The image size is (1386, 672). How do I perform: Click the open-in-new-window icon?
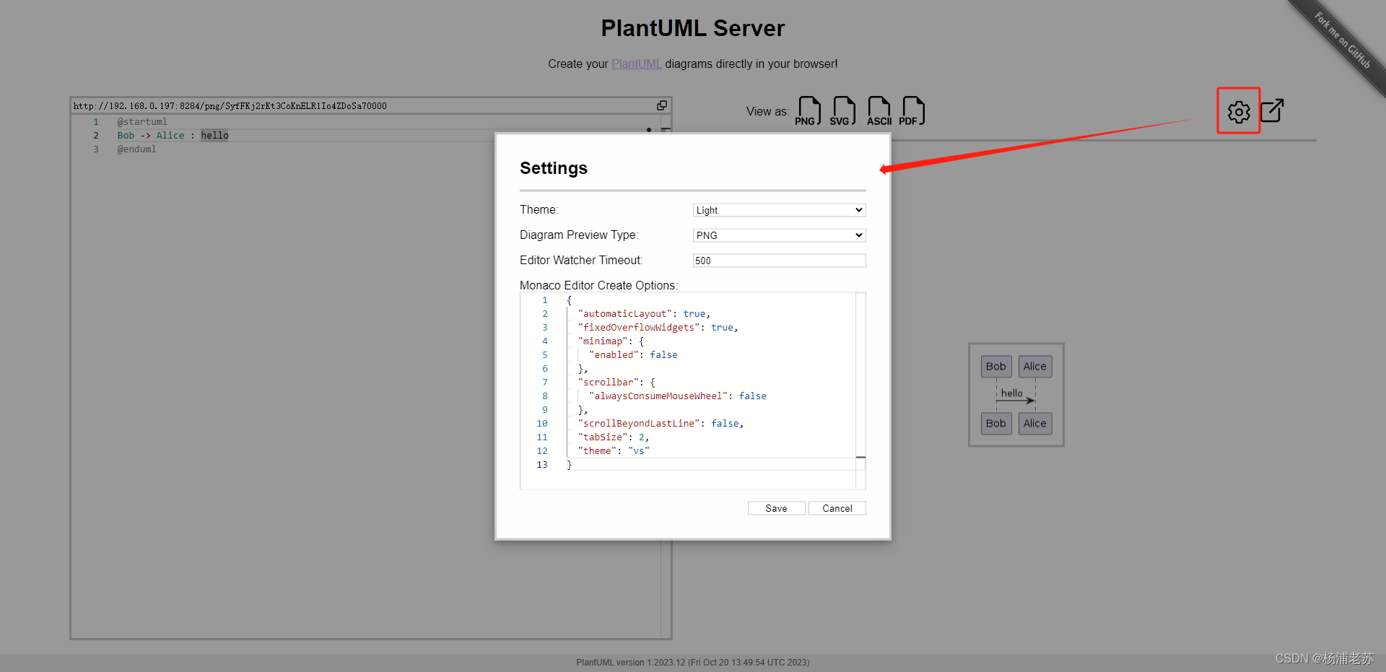pos(1272,110)
